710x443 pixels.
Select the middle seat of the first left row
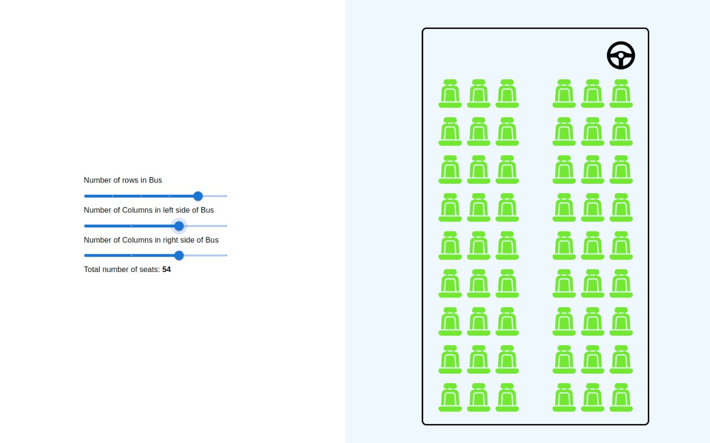coord(478,93)
